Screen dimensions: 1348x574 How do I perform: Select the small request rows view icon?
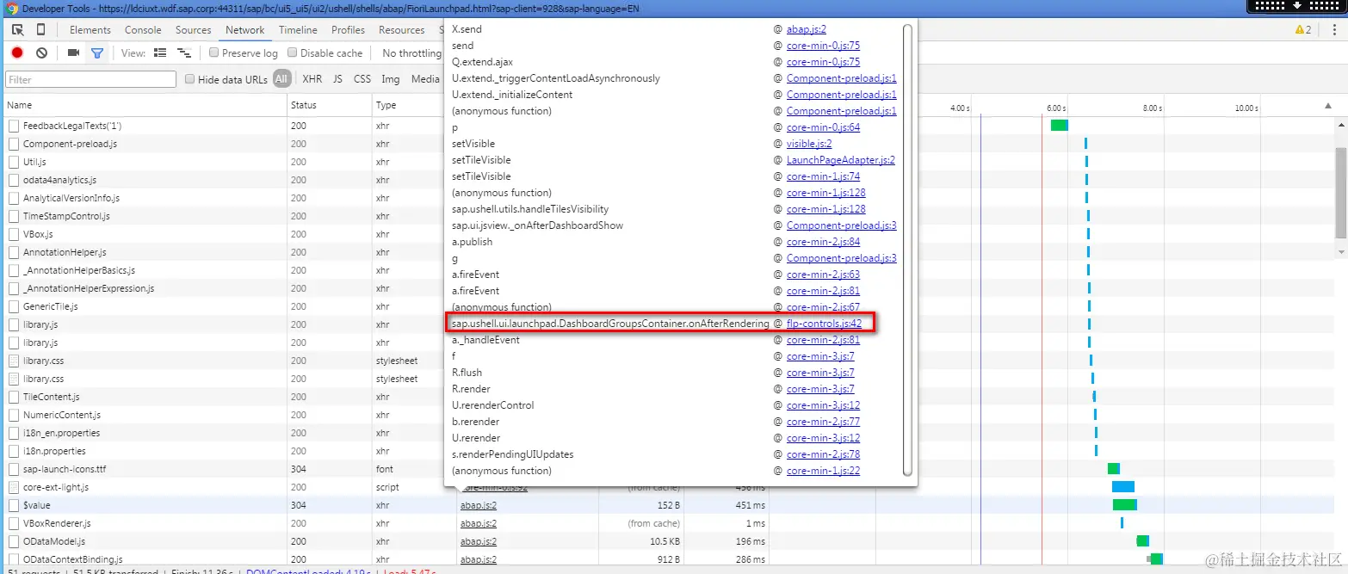[x=183, y=53]
